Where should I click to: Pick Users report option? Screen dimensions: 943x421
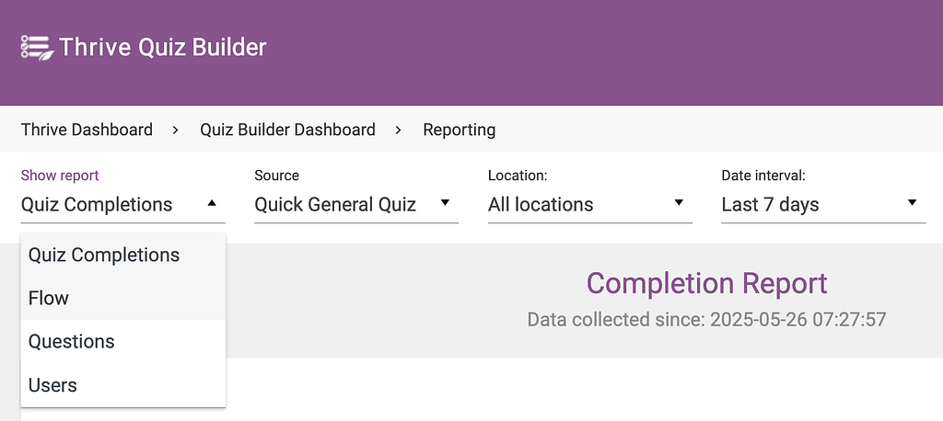(123, 385)
